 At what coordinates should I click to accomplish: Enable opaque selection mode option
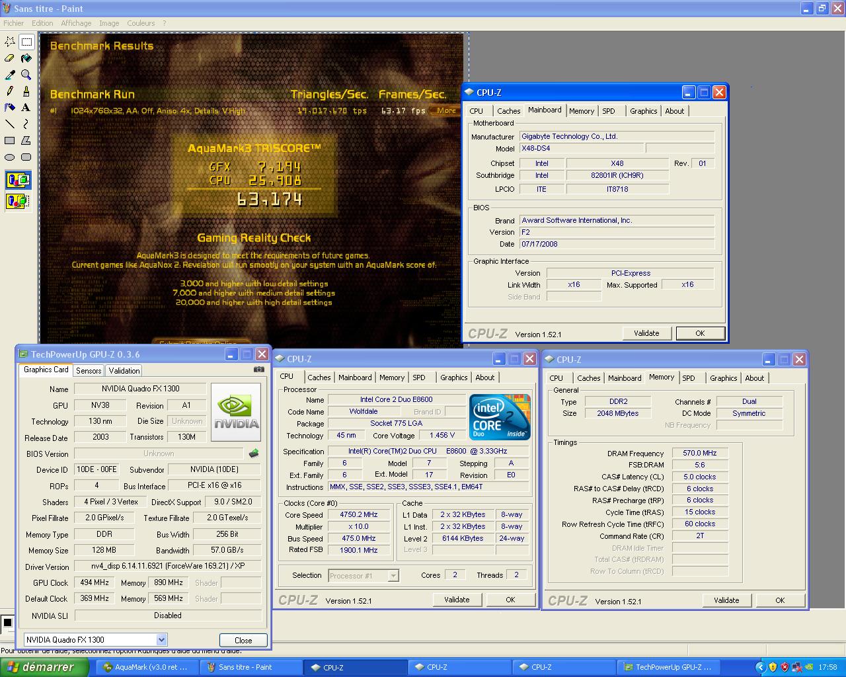tap(18, 180)
